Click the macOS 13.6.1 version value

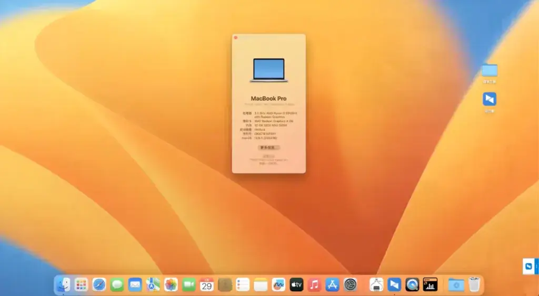(x=266, y=138)
